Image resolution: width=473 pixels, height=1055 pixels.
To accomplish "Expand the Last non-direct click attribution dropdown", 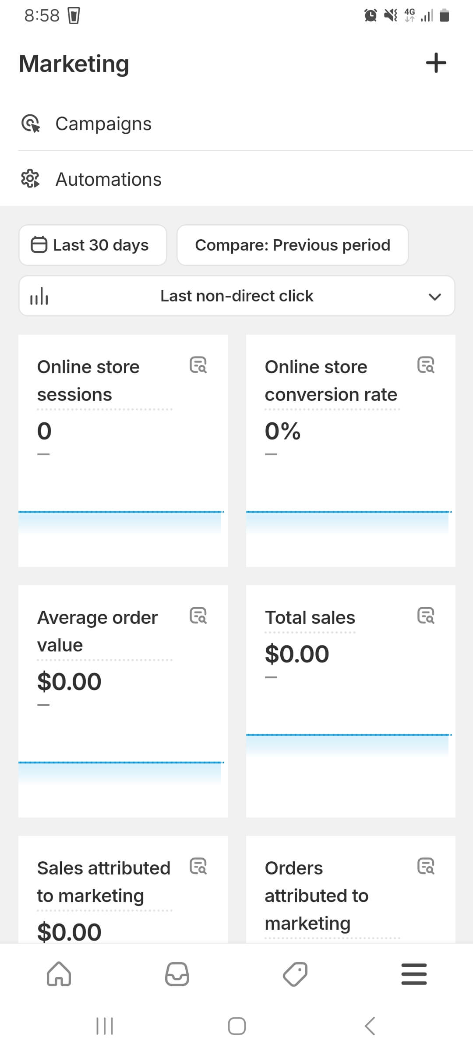I will [236, 296].
